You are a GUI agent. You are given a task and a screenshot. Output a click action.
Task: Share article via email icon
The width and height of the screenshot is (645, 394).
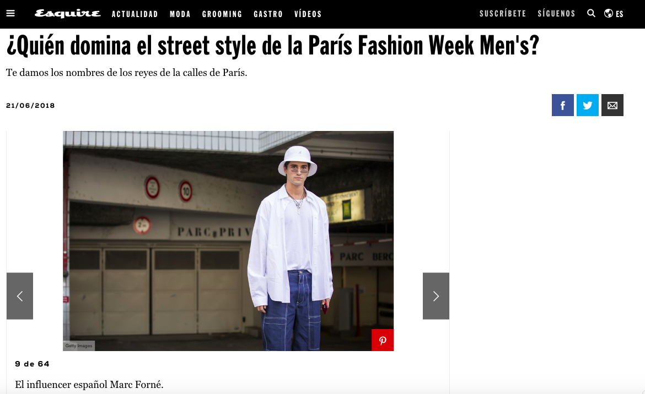tap(612, 105)
